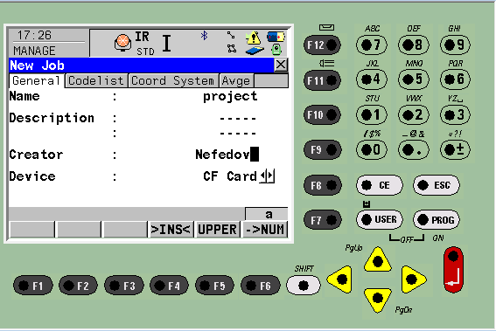Click the plus/minus keypad key
The width and height of the screenshot is (496, 331).
[x=455, y=149]
